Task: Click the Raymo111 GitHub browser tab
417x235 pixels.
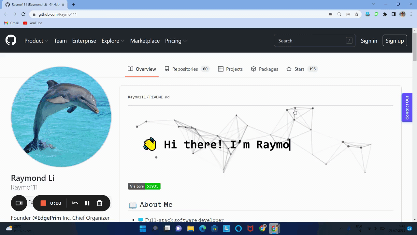Action: [x=34, y=5]
